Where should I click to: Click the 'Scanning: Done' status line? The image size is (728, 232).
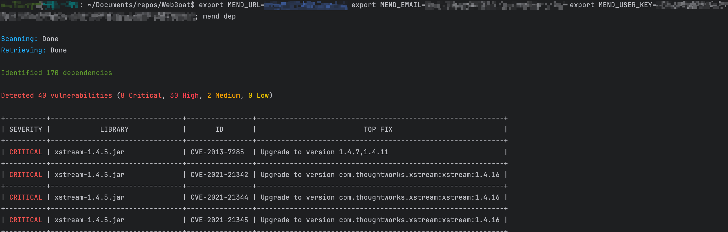coord(30,39)
